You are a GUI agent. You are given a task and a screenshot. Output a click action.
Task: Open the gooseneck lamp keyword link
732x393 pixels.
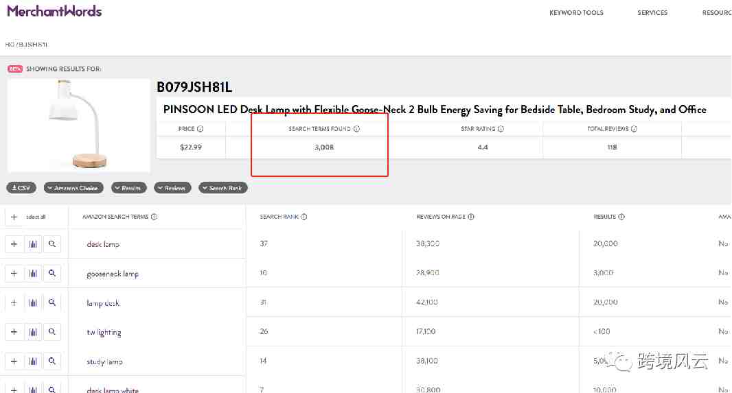click(x=113, y=274)
